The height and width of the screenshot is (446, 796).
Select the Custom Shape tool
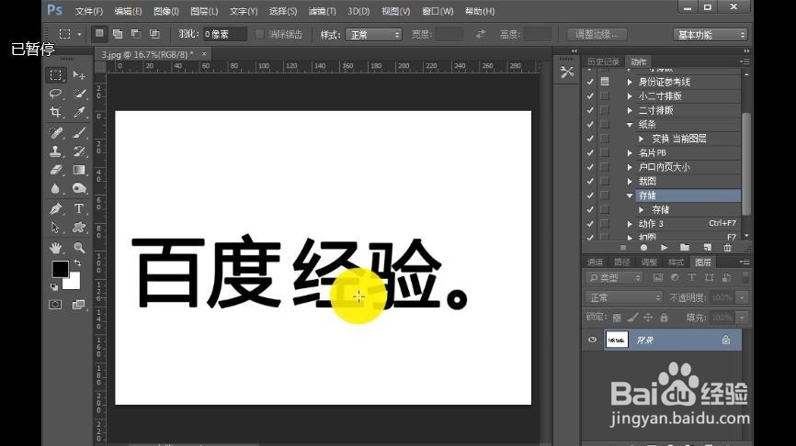[79, 228]
